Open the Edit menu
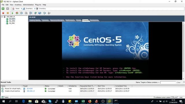This screenshot has height=104, width=185. tap(7, 5)
